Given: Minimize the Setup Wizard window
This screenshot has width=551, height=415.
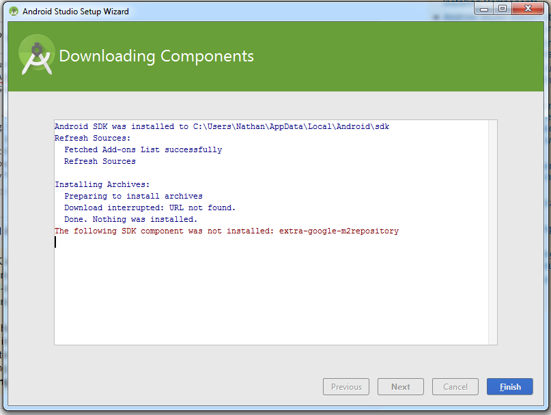Looking at the screenshot, I should click(x=484, y=9).
